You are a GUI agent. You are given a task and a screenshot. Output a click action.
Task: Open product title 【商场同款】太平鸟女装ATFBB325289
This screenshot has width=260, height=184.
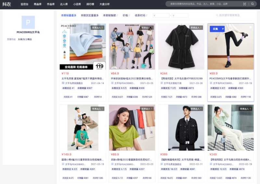pos(181,78)
